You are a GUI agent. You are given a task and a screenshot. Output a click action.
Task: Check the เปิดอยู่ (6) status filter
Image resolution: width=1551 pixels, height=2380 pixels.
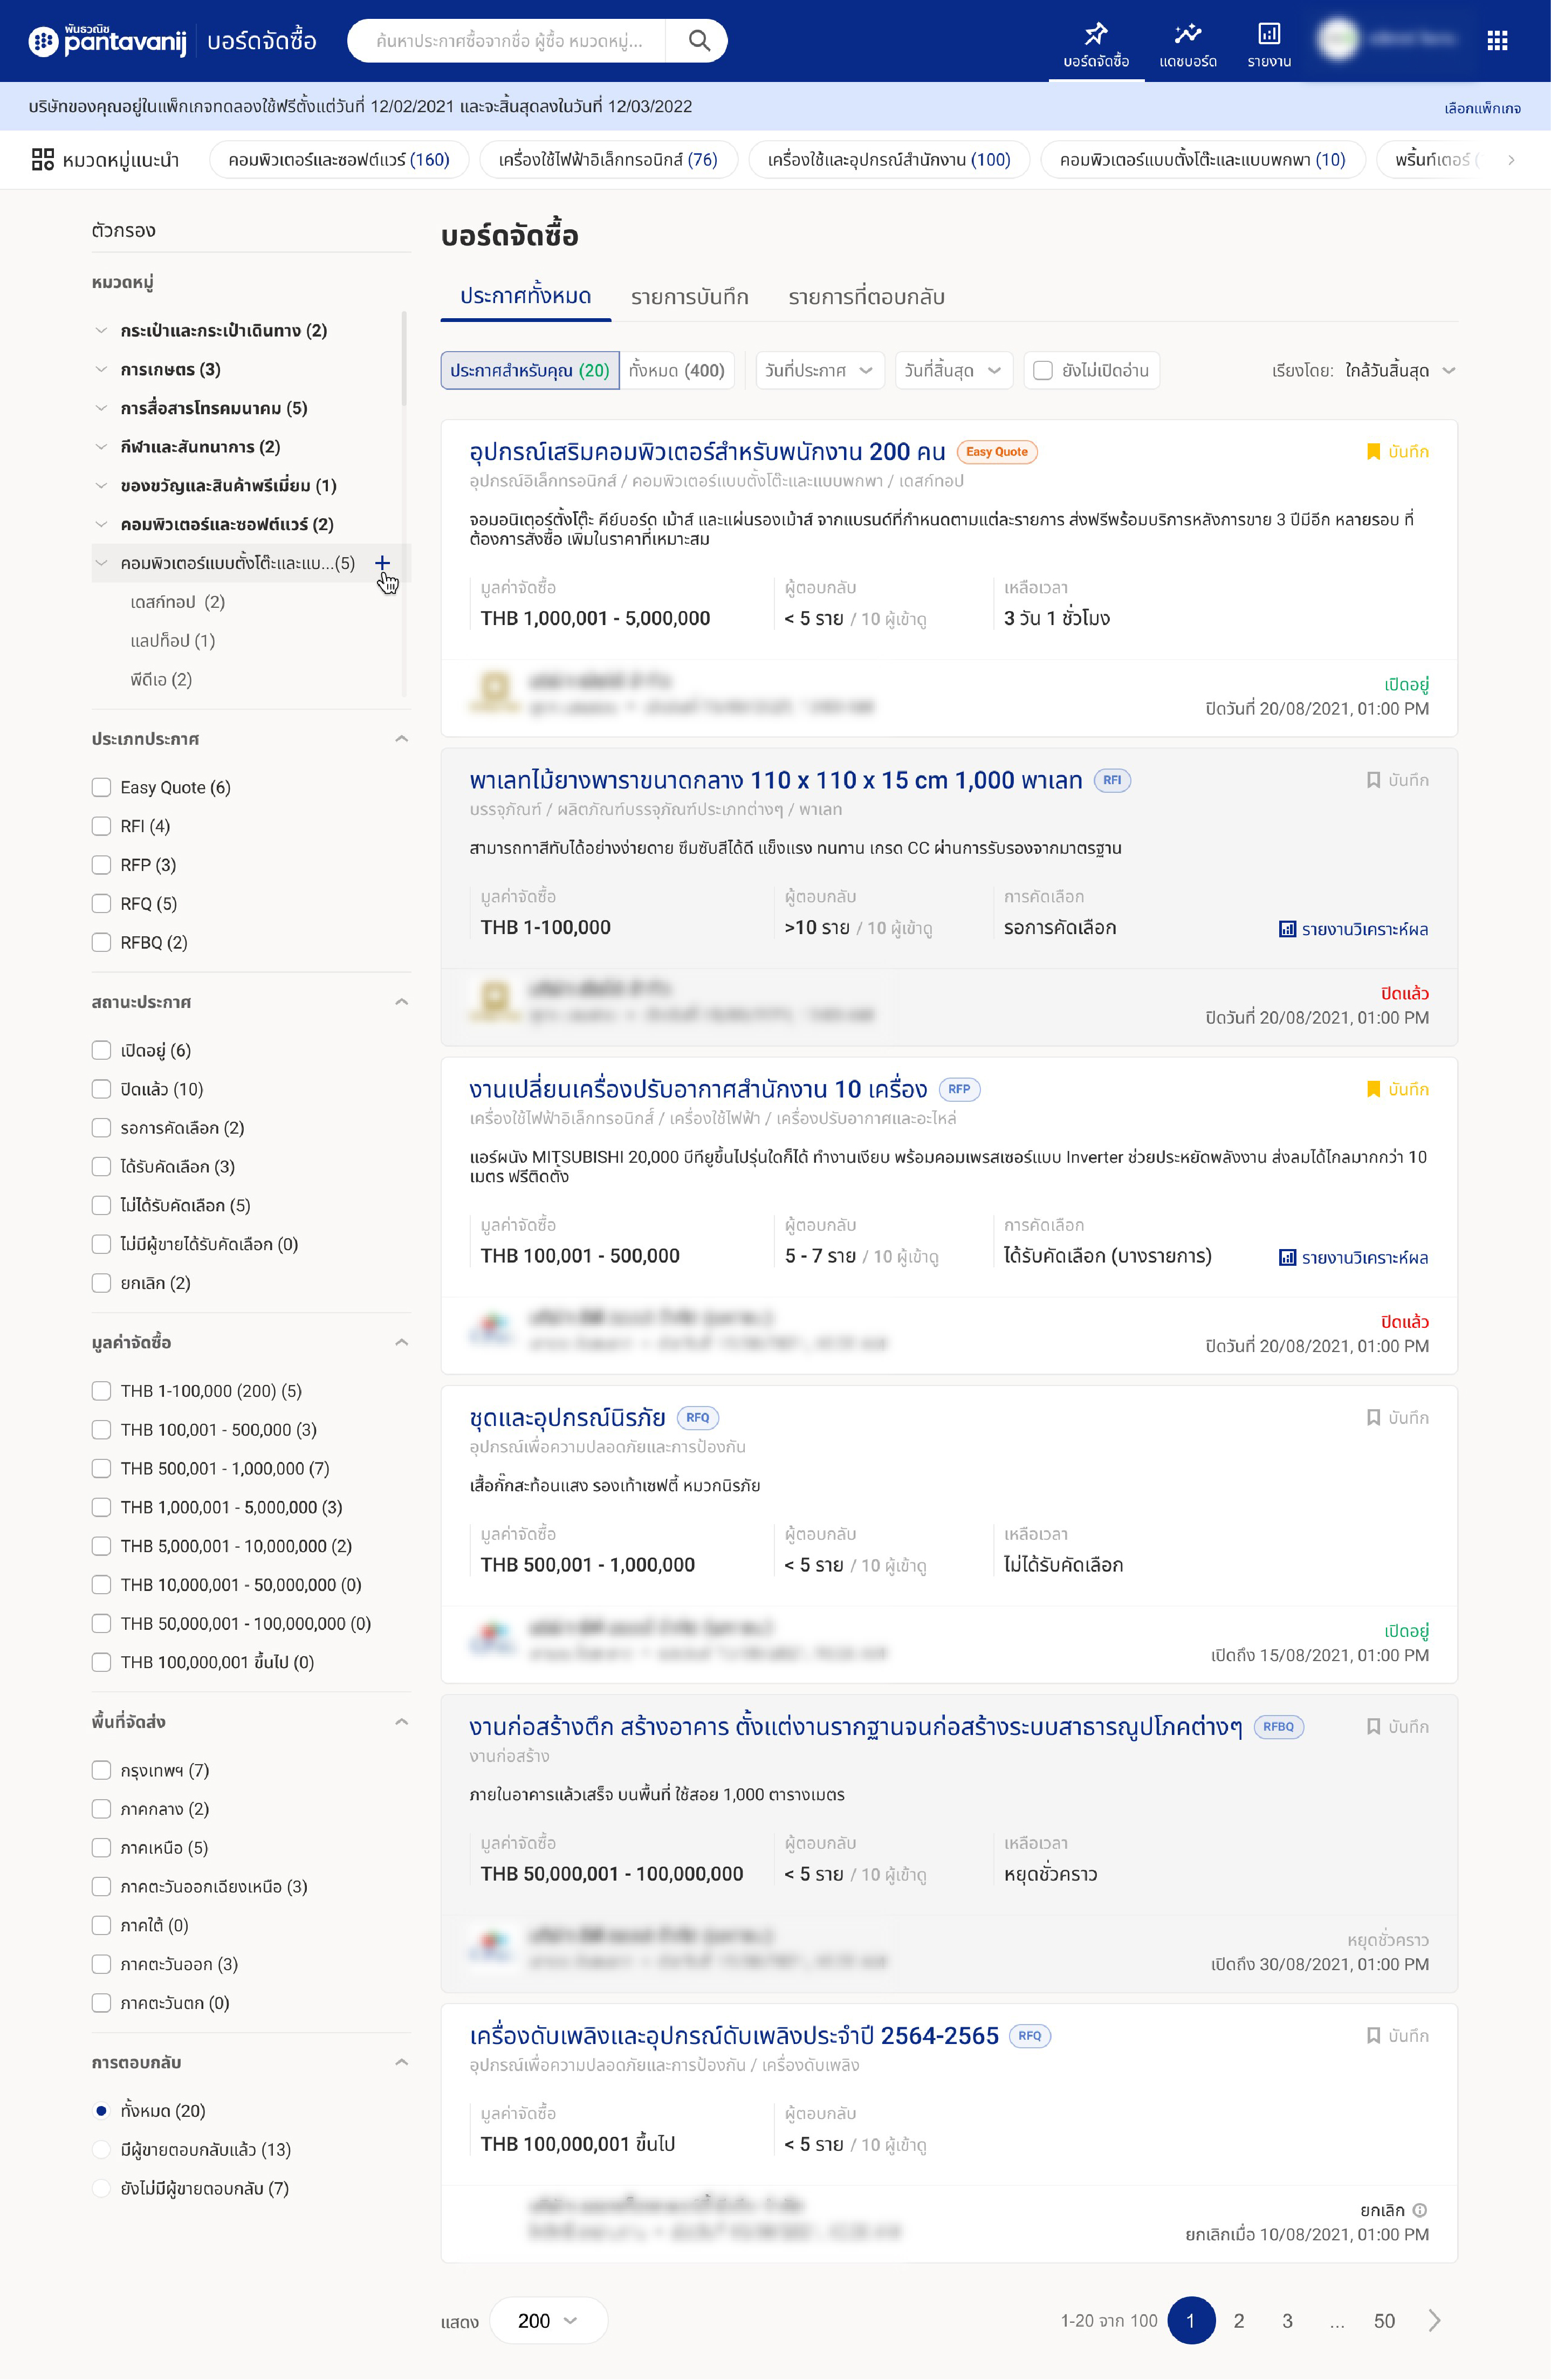click(101, 1050)
